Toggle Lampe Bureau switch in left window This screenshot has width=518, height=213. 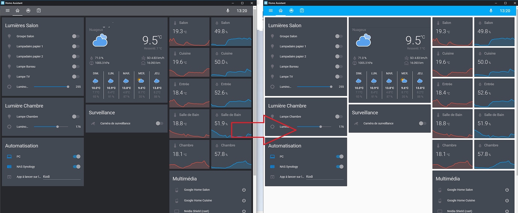click(76, 66)
